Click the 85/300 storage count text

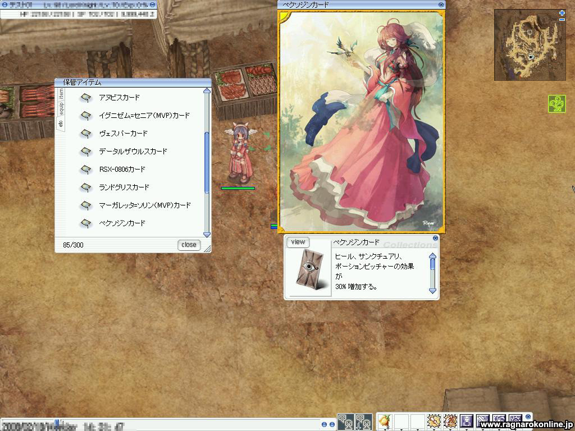73,245
